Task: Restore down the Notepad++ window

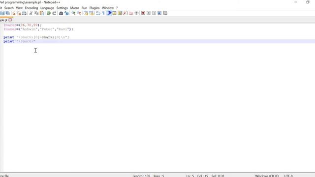Action: pos(308,2)
